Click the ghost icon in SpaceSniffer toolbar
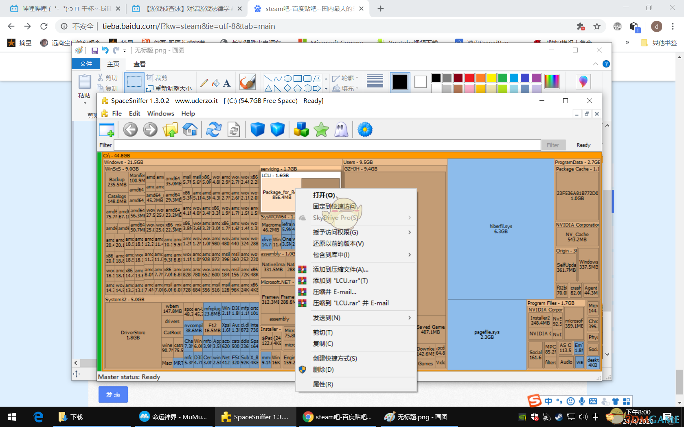The image size is (684, 427). coord(341,130)
